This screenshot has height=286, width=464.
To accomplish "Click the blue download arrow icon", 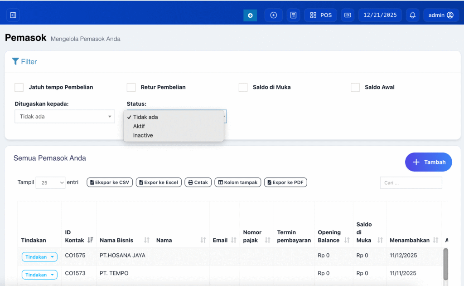I will (250, 15).
